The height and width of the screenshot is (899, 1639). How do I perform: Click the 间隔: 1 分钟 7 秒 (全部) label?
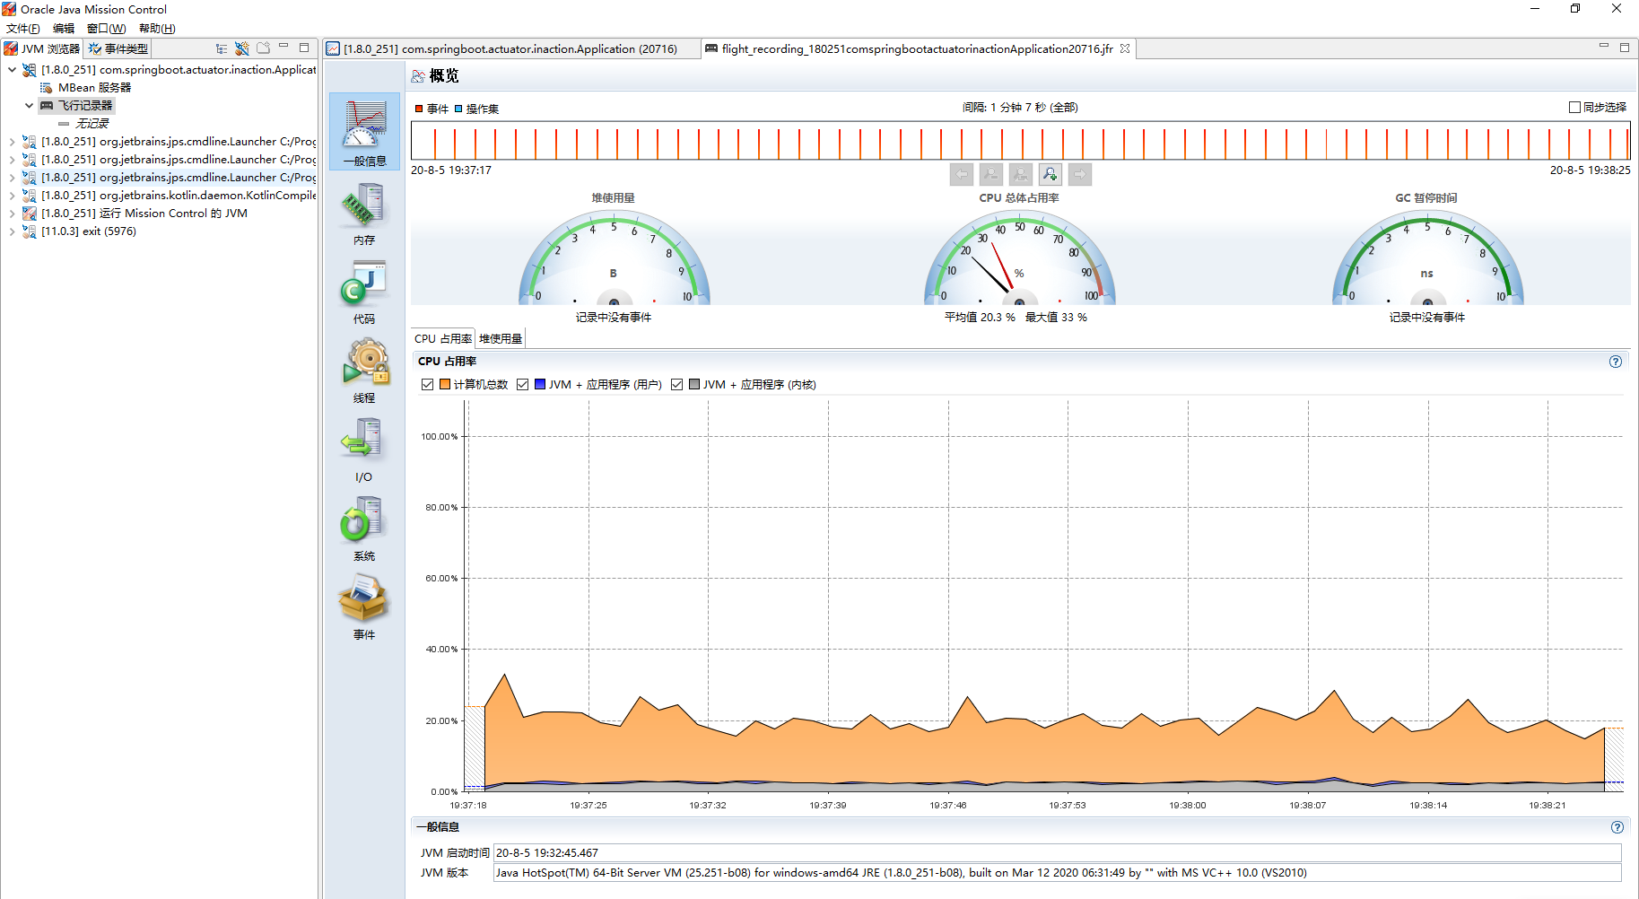(x=1020, y=107)
